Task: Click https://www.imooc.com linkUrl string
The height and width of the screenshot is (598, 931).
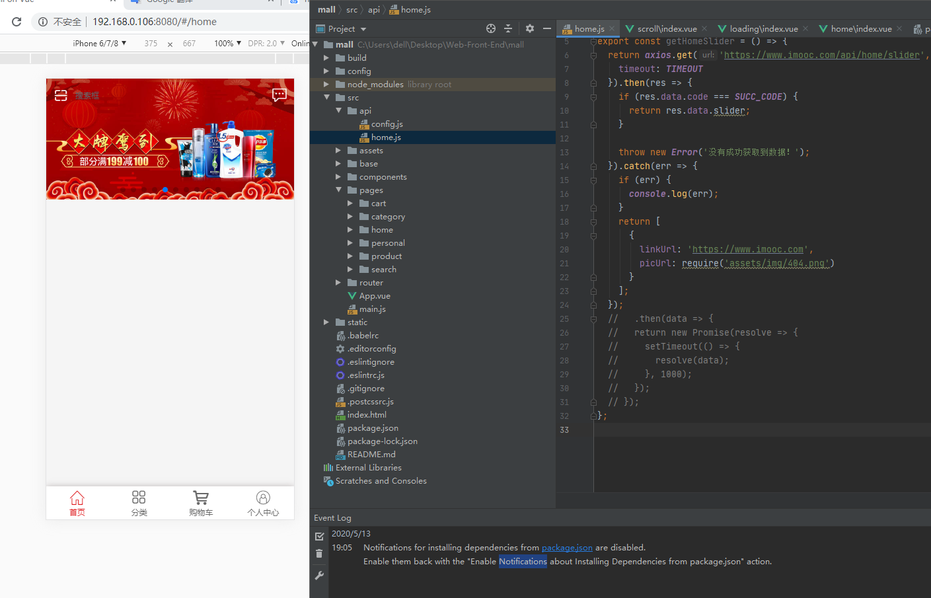Action: click(748, 249)
